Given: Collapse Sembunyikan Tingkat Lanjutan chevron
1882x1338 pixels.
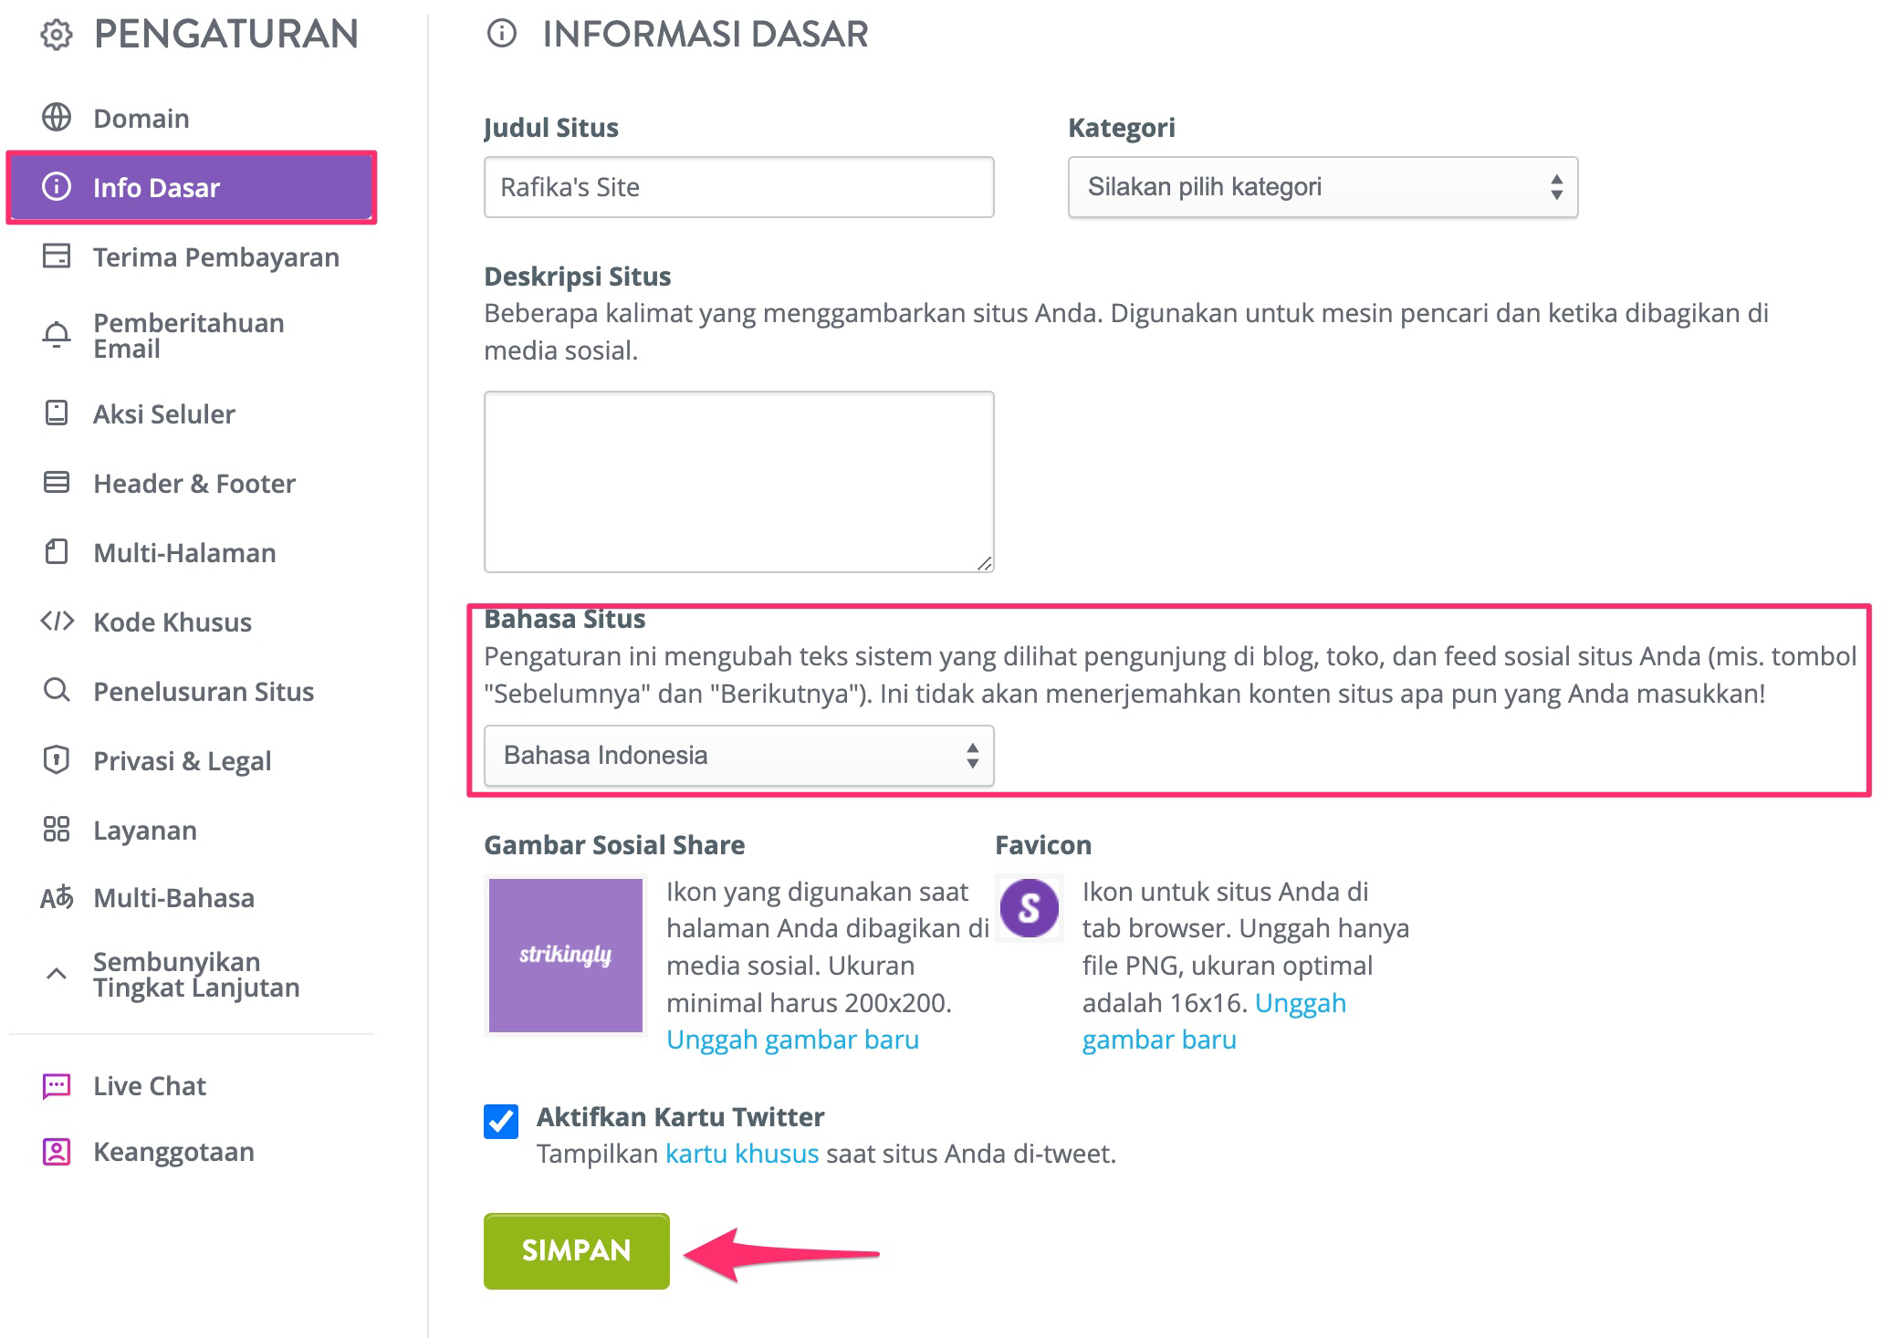Looking at the screenshot, I should pyautogui.click(x=57, y=973).
